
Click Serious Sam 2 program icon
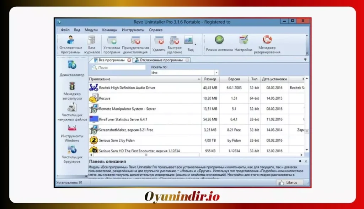(93, 140)
